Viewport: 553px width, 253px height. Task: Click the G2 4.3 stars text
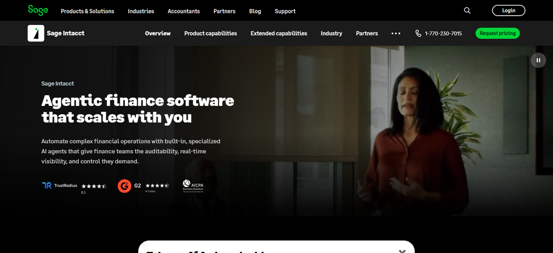150,191
